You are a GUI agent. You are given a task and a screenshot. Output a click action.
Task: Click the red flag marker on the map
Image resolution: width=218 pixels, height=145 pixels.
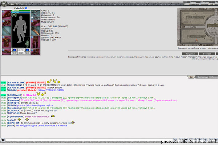pos(197,40)
